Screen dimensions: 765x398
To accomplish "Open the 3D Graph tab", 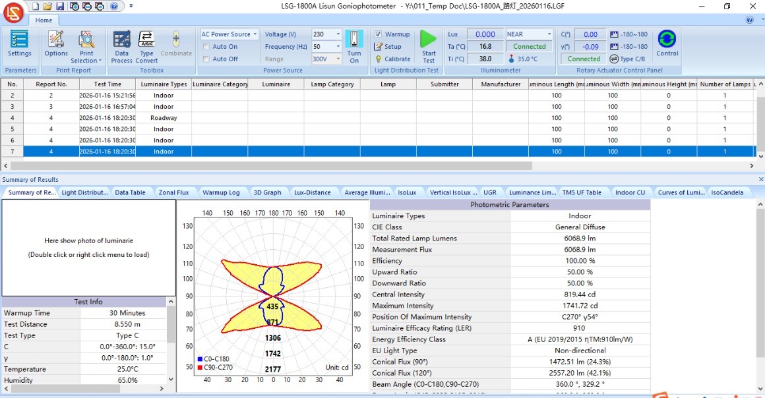I will [267, 192].
